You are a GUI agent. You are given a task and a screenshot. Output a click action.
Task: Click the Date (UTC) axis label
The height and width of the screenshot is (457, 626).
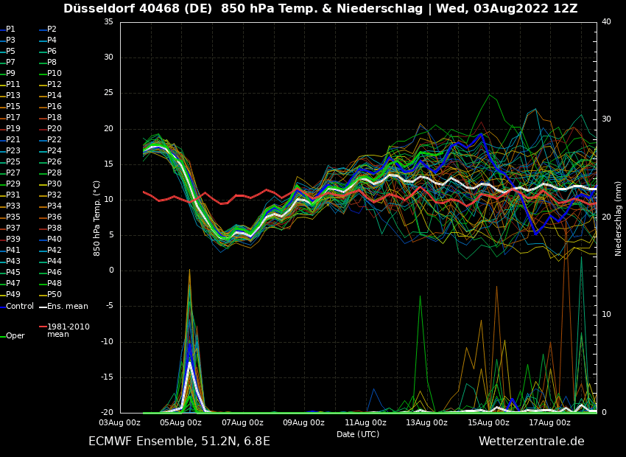click(358, 434)
